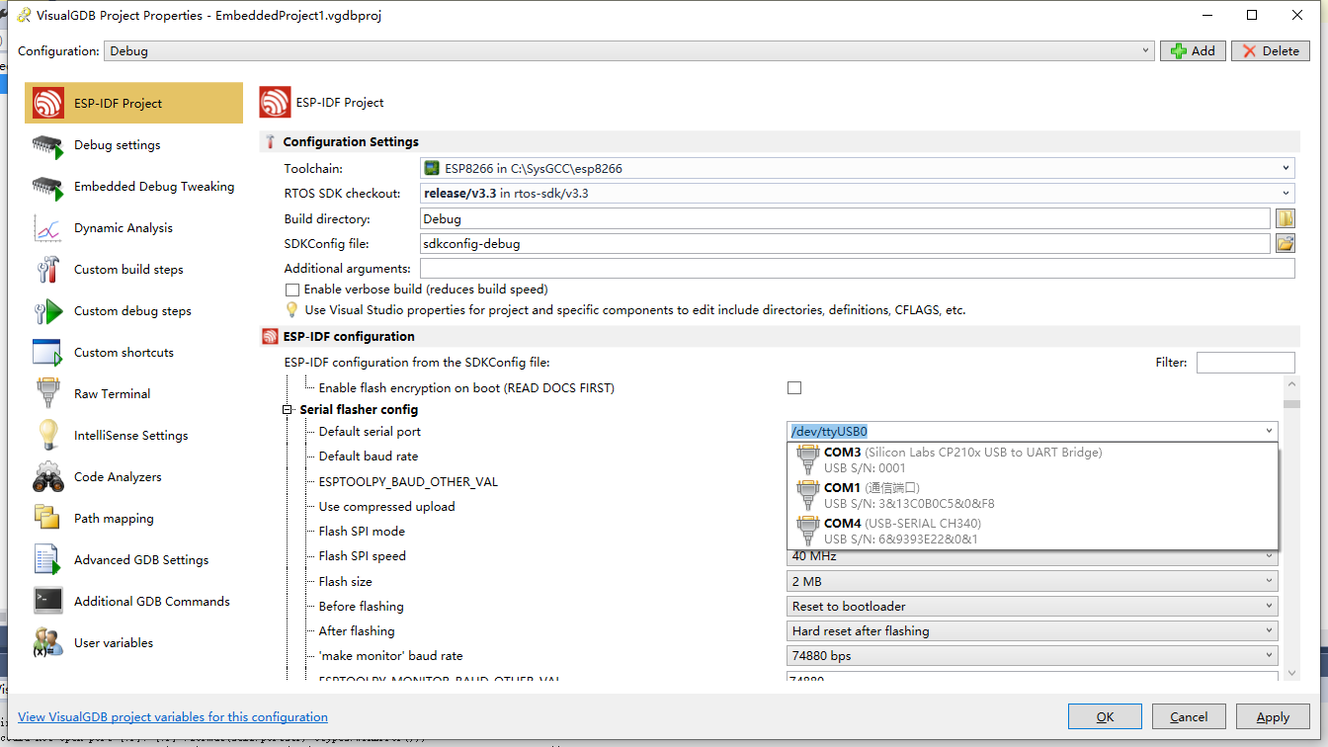Image resolution: width=1328 pixels, height=747 pixels.
Task: Click the Configuration Settings hammer icon
Action: [x=270, y=142]
